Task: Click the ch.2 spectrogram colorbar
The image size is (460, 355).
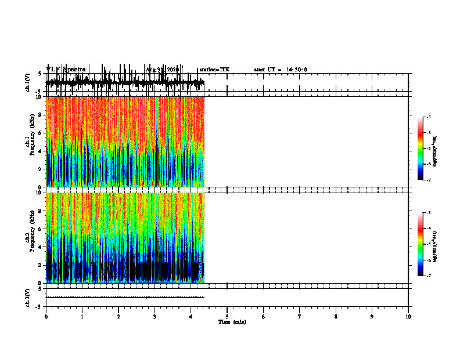Action: [x=420, y=244]
